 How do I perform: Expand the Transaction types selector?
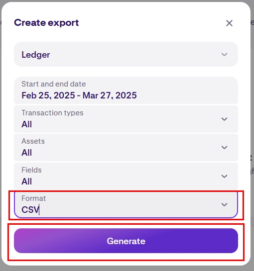(126, 119)
